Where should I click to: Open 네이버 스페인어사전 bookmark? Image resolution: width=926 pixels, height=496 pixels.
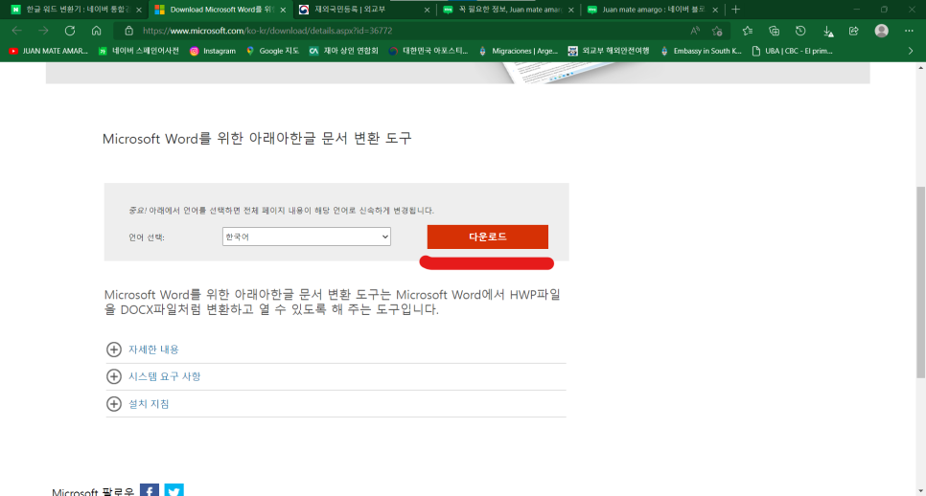[x=139, y=52]
